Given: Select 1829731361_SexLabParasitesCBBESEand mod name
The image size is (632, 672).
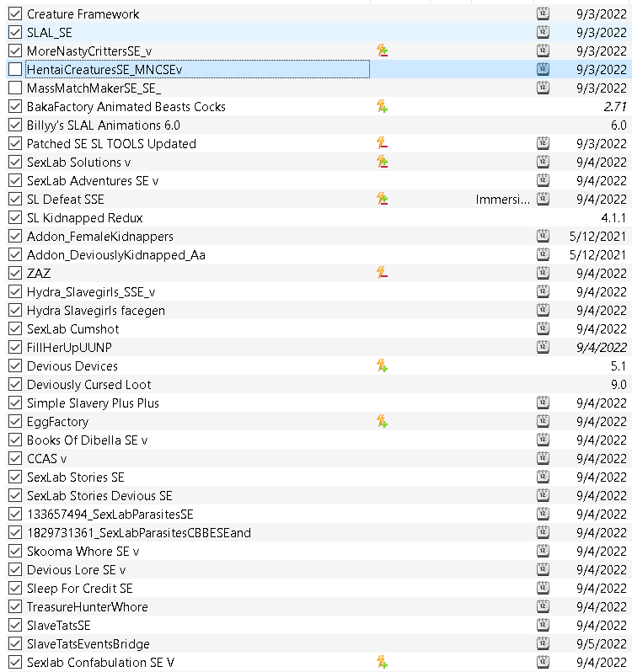Looking at the screenshot, I should [139, 533].
